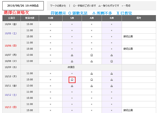Viewport: 158px width, 113px height.
Task: Pick the S席 triangle for 10/07 13:00
Action: (x=72, y=55)
